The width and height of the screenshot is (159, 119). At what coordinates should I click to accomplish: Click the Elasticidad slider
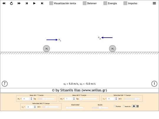[x=74, y=108]
